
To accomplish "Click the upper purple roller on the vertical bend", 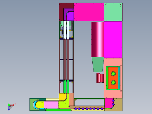I will click(113, 101).
